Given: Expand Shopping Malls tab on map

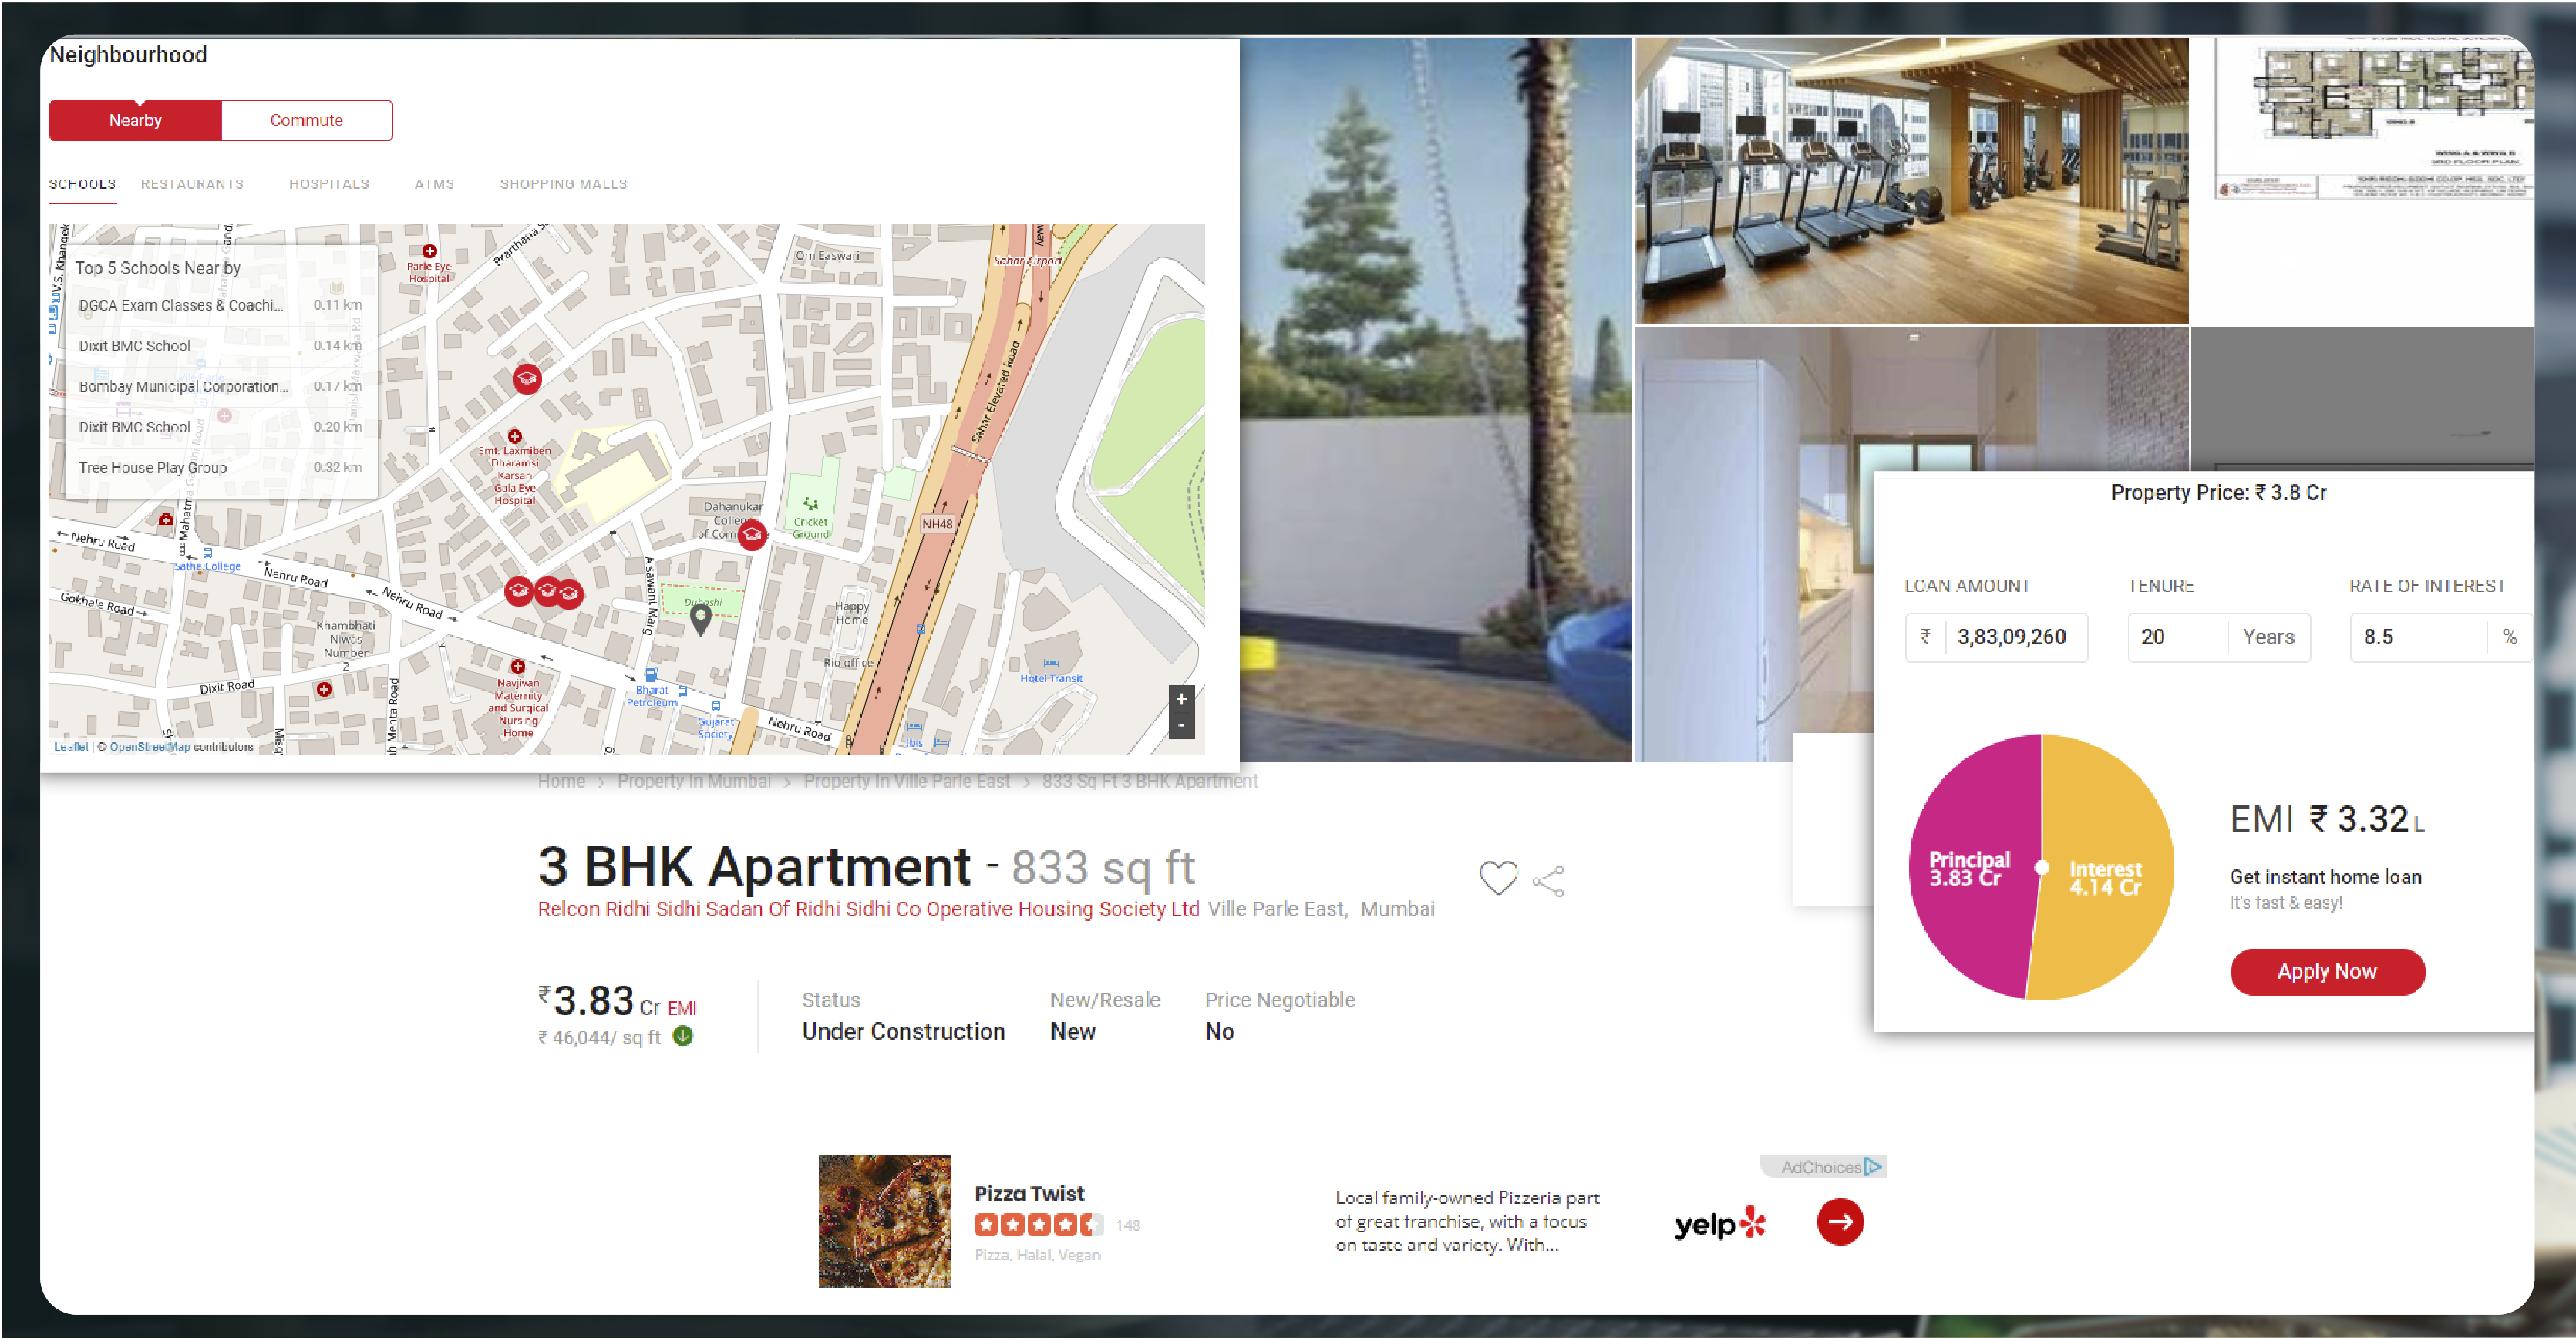Looking at the screenshot, I should pyautogui.click(x=562, y=186).
